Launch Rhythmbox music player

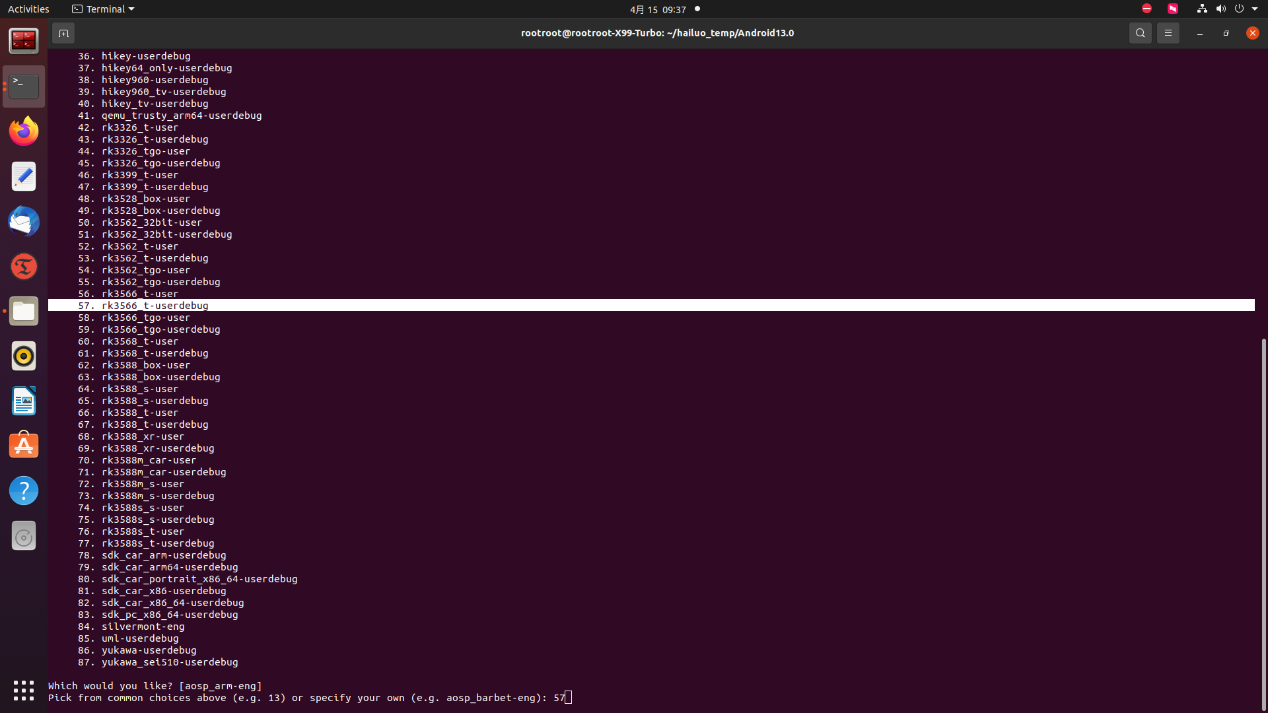24,356
